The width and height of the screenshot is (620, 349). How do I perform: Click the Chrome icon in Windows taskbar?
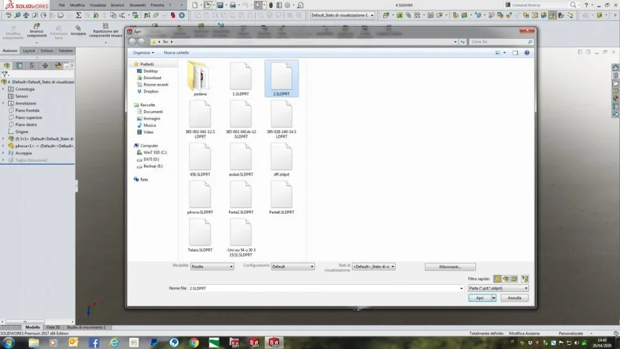click(x=194, y=342)
